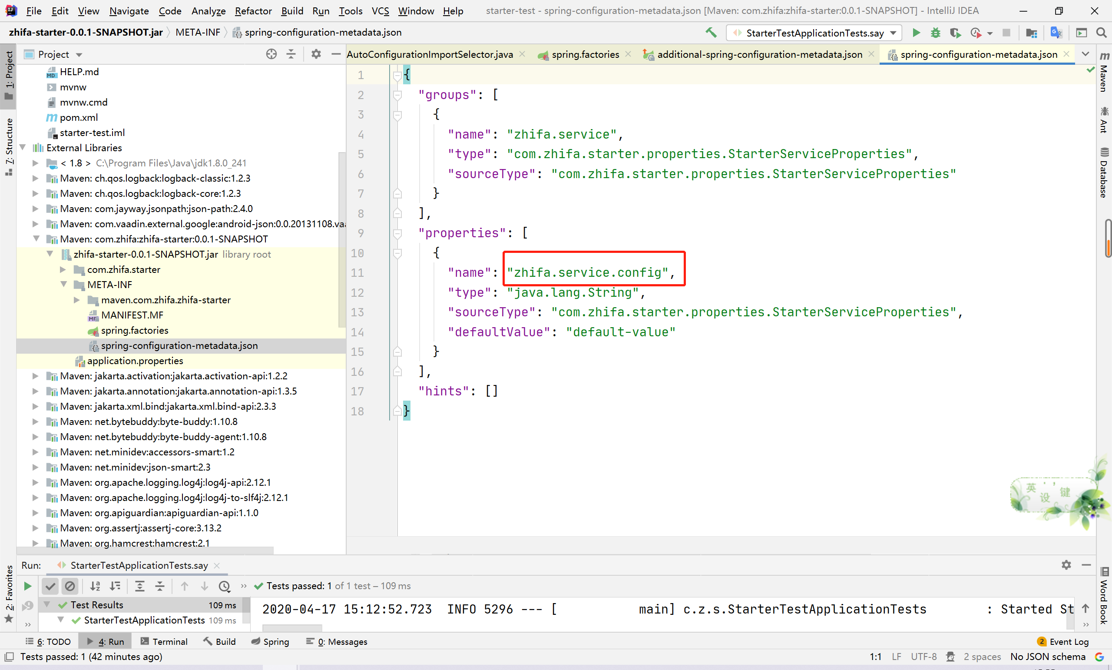Click the Build Project hammer icon
This screenshot has height=670, width=1112.
(x=711, y=33)
